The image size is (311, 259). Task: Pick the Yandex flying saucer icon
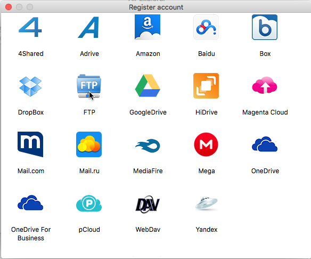click(206, 203)
